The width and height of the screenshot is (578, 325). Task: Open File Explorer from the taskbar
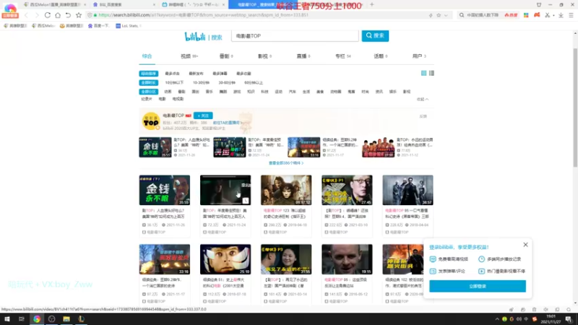tap(66, 319)
